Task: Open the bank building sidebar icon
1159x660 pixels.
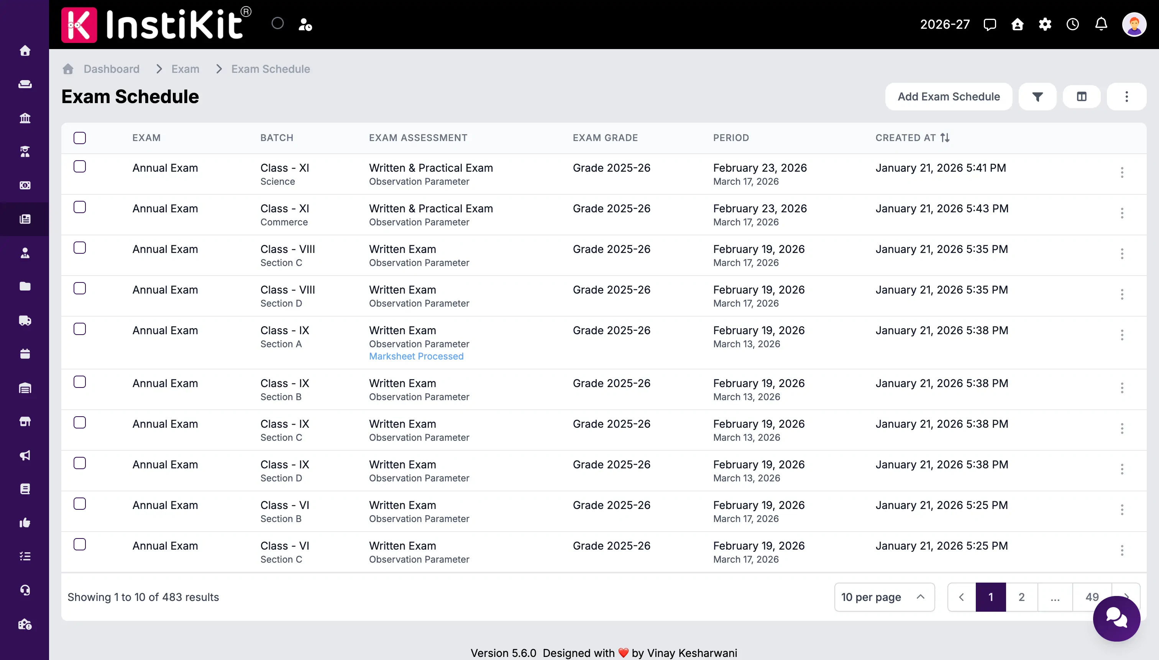Action: click(25, 118)
